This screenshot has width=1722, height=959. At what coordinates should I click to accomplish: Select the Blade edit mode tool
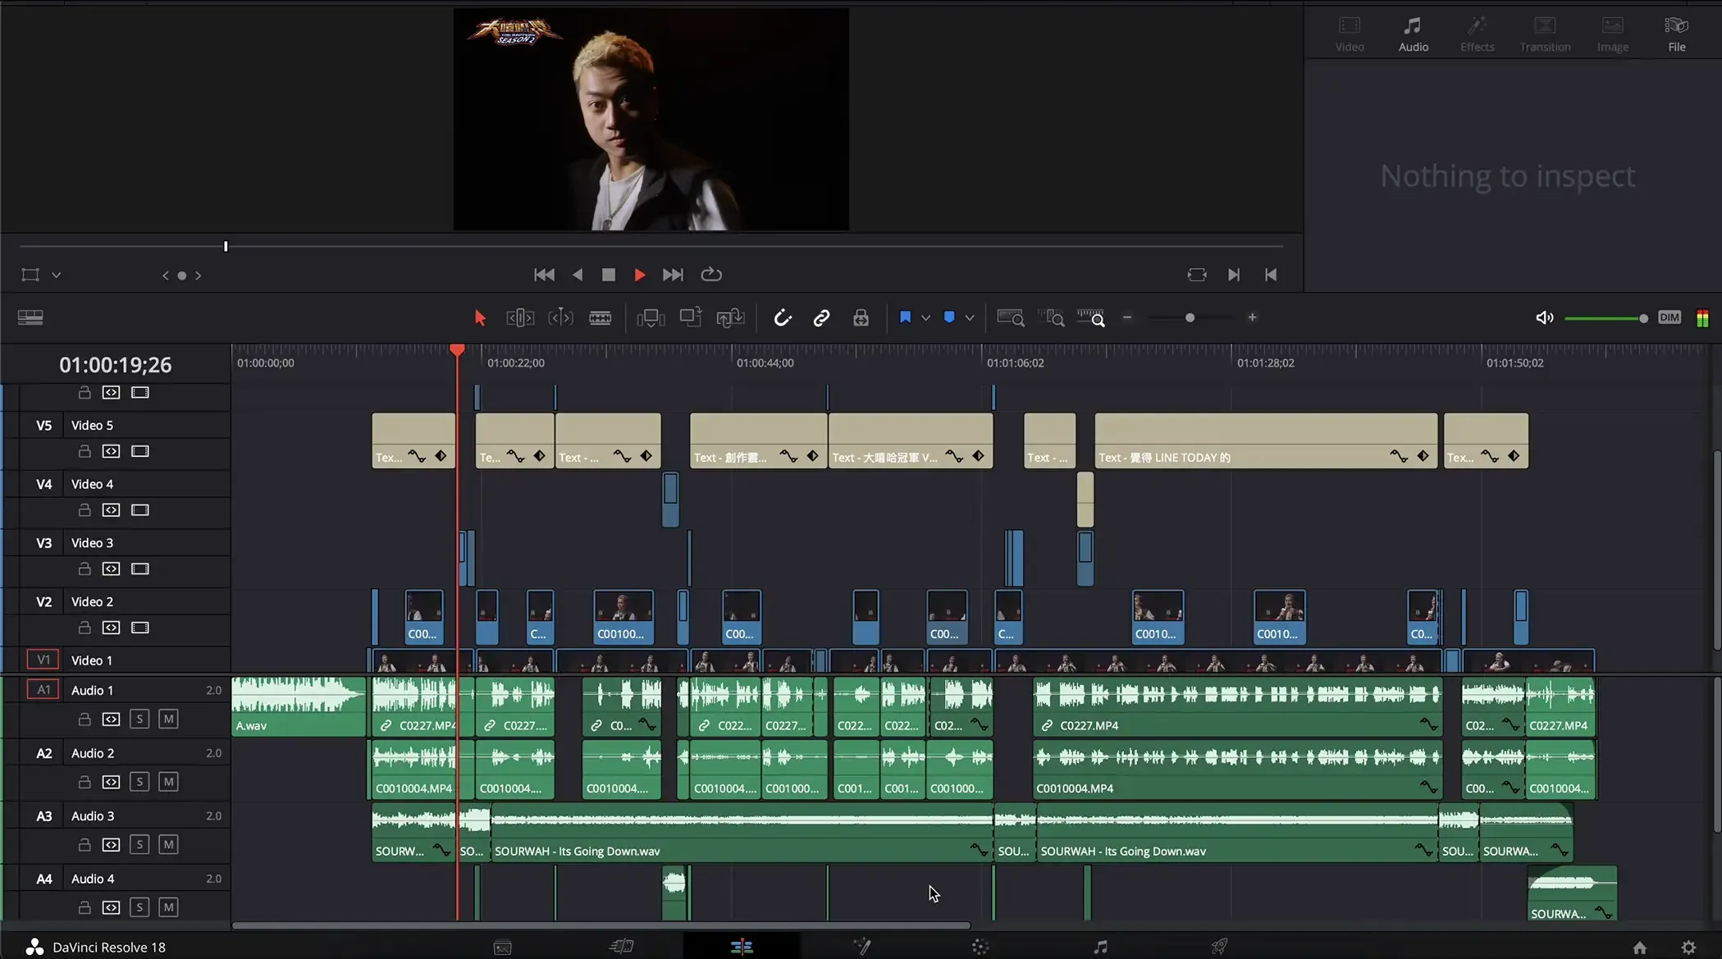coord(600,318)
